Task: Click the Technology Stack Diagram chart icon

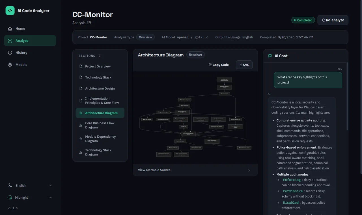Action: click(x=81, y=152)
